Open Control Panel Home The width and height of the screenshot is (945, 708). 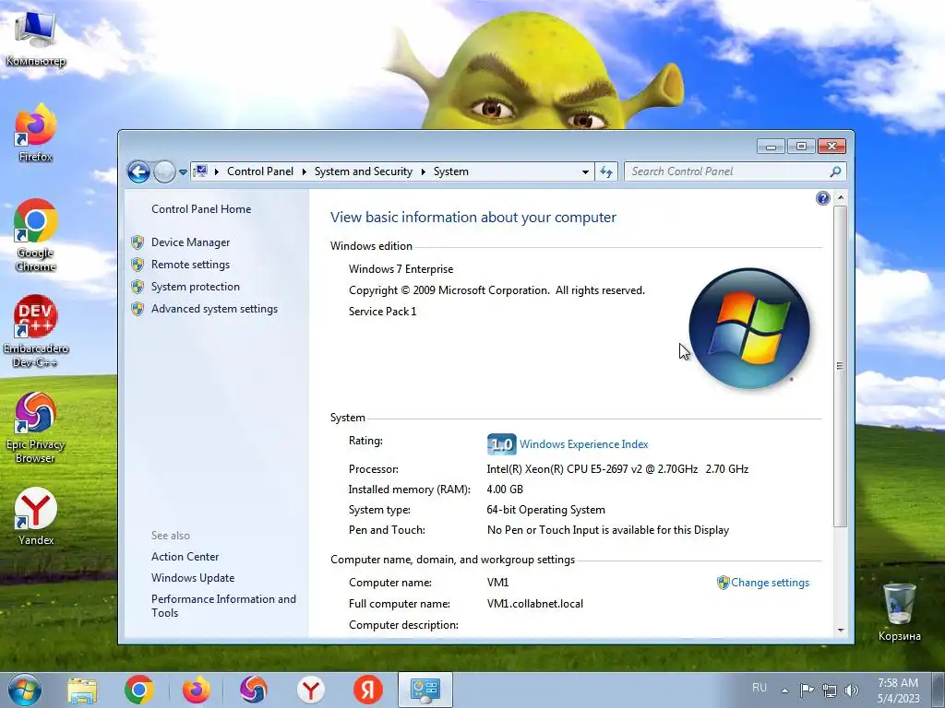click(x=201, y=209)
